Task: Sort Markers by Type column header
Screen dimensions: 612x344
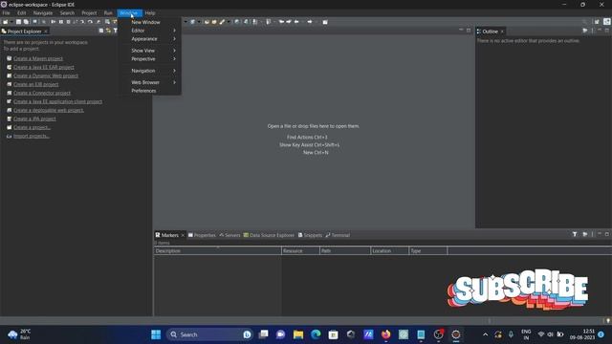Action: (427, 250)
